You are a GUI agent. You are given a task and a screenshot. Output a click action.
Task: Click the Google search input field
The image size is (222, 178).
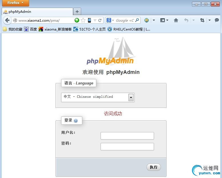(x=125, y=21)
